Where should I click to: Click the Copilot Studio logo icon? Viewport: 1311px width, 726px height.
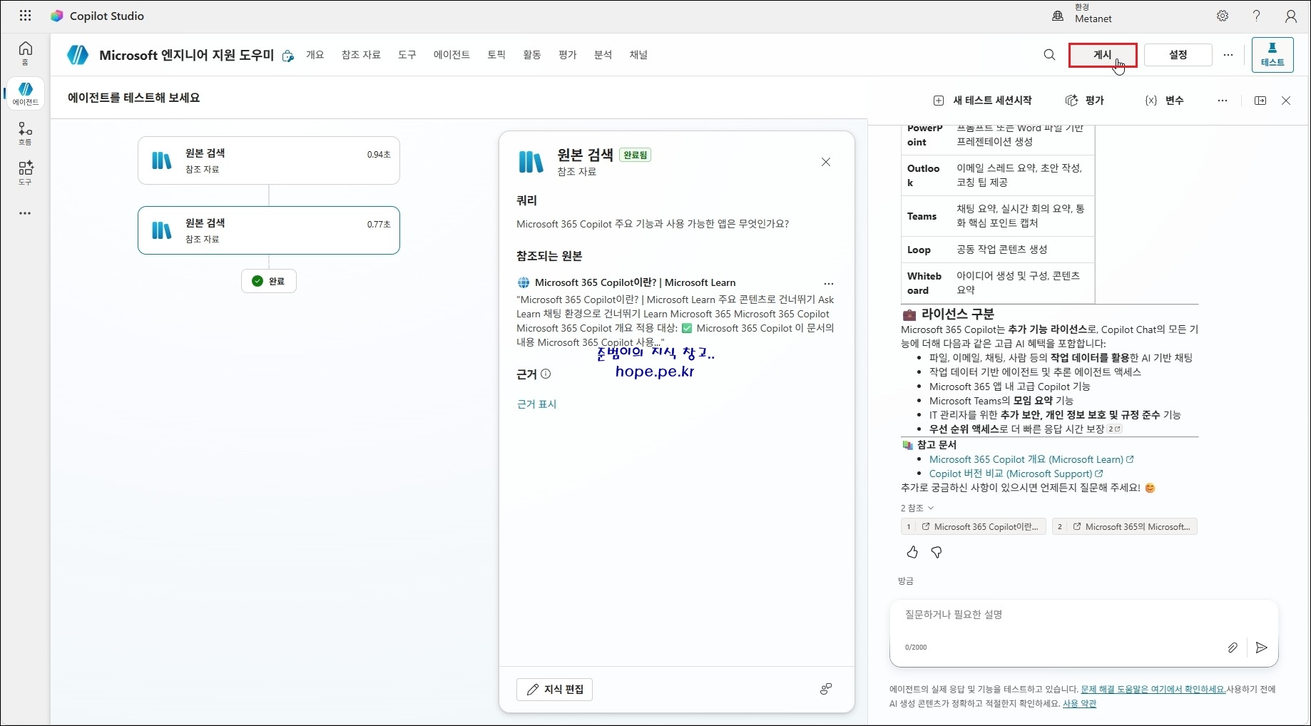pos(57,16)
